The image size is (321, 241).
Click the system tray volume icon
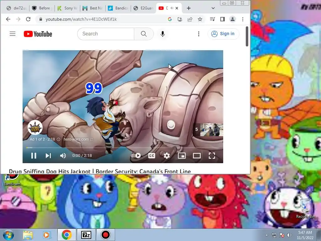289,235
